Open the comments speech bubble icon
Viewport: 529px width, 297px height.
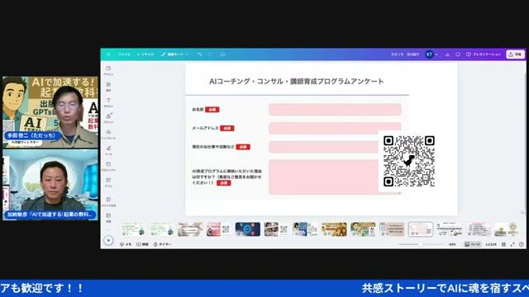(457, 54)
